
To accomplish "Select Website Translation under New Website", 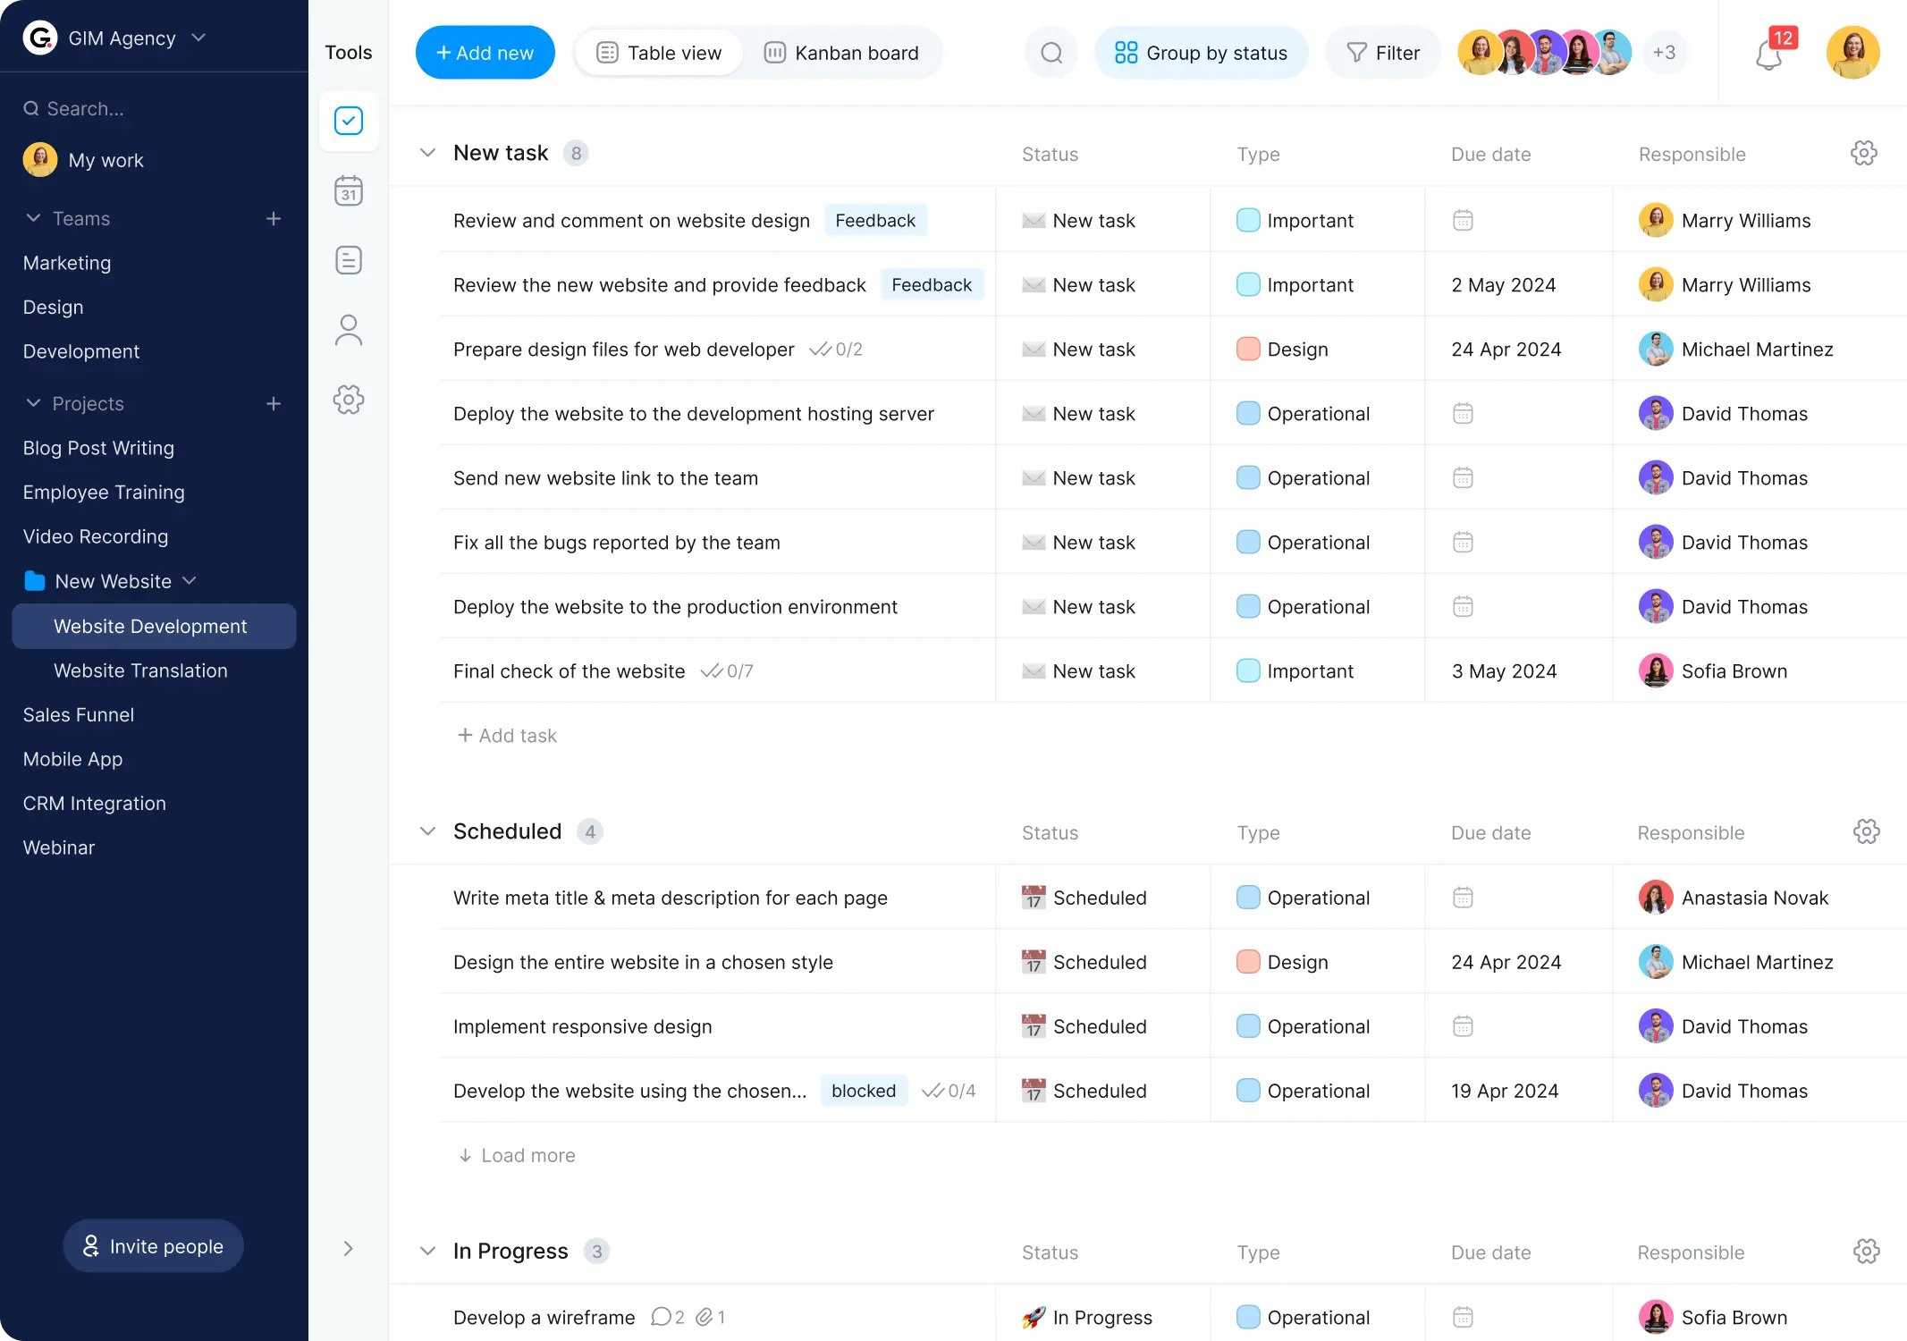I will pos(140,669).
